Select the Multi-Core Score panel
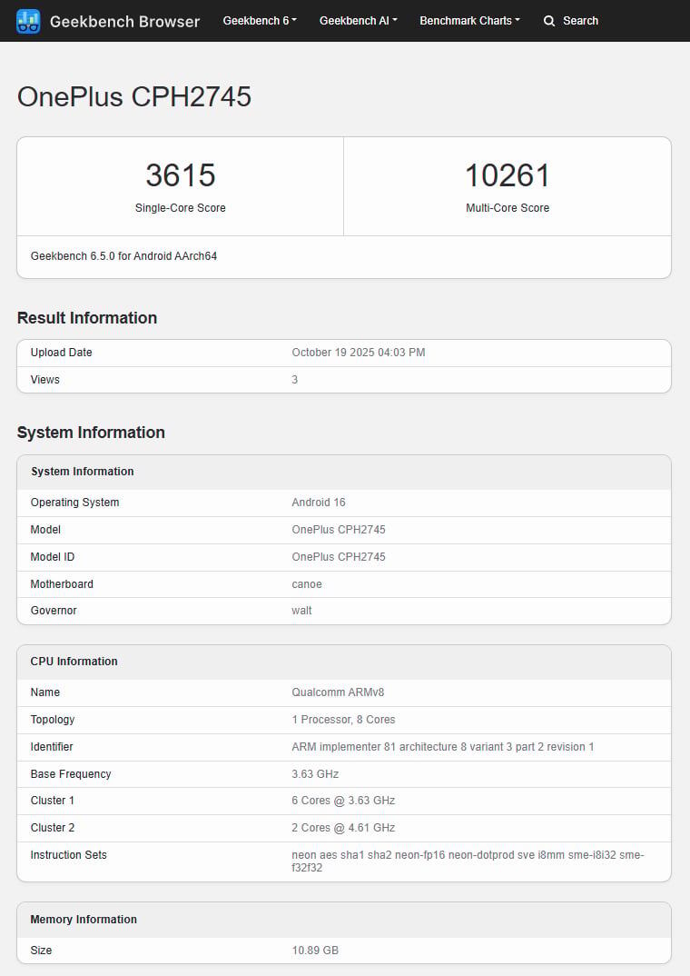690x976 pixels. pos(508,185)
